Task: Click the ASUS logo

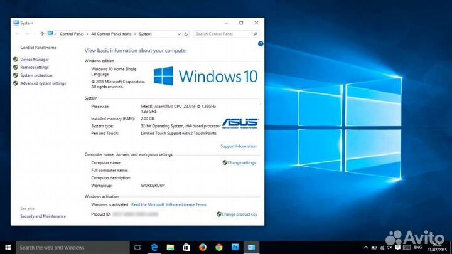Action: (240, 123)
